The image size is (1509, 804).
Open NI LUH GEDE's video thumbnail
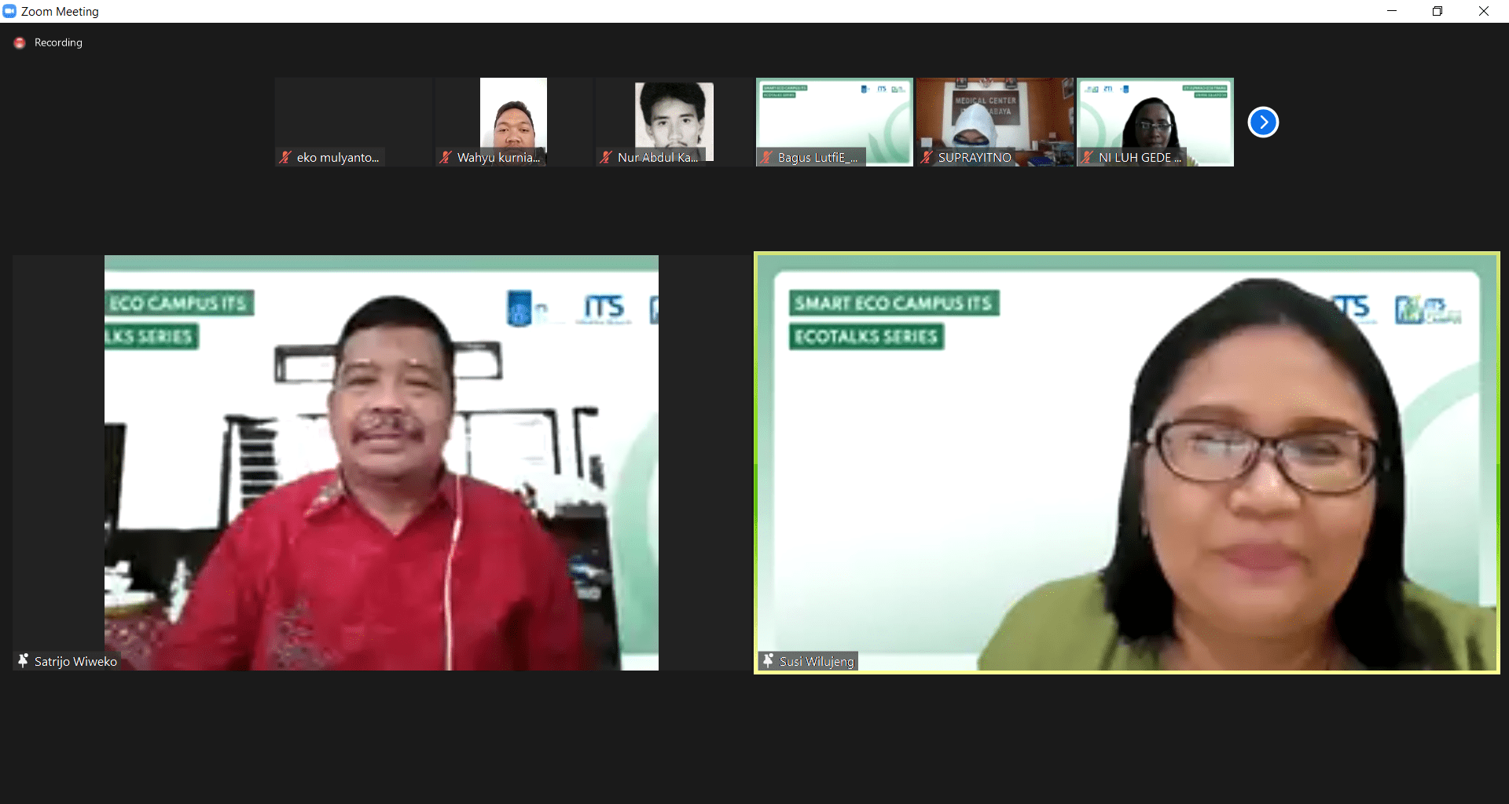(x=1155, y=118)
